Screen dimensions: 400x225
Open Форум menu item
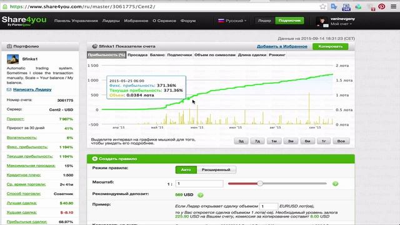[x=188, y=21]
